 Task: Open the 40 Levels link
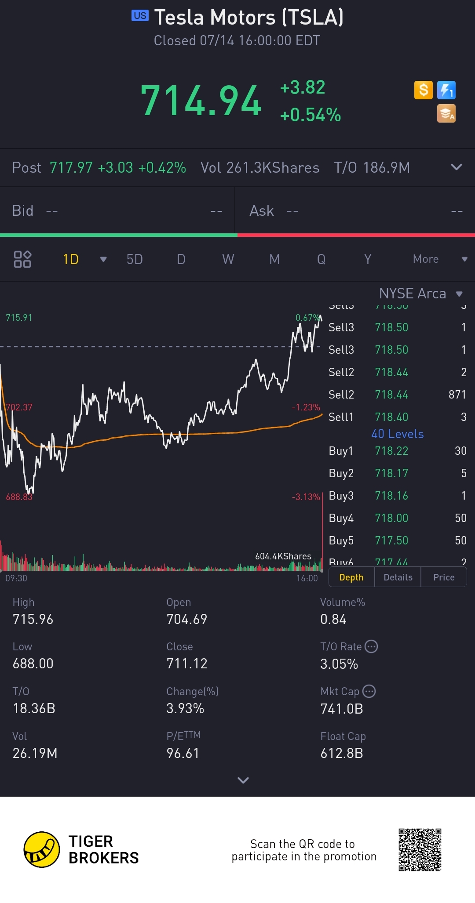pyautogui.click(x=398, y=434)
